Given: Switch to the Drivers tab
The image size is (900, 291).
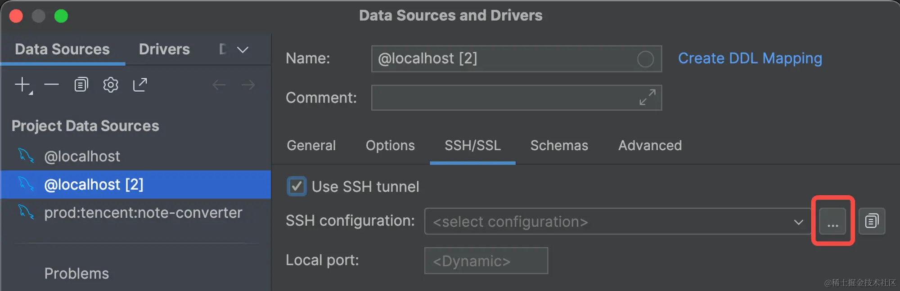Looking at the screenshot, I should click(164, 49).
